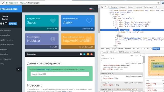This screenshot has height=92, width=164.
Task: Switch to the Performance tab
Action: tap(149, 7)
